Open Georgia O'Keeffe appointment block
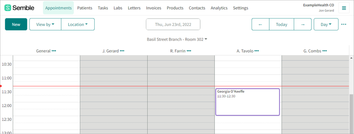Viewport: 354px width, 134px height. click(x=248, y=102)
